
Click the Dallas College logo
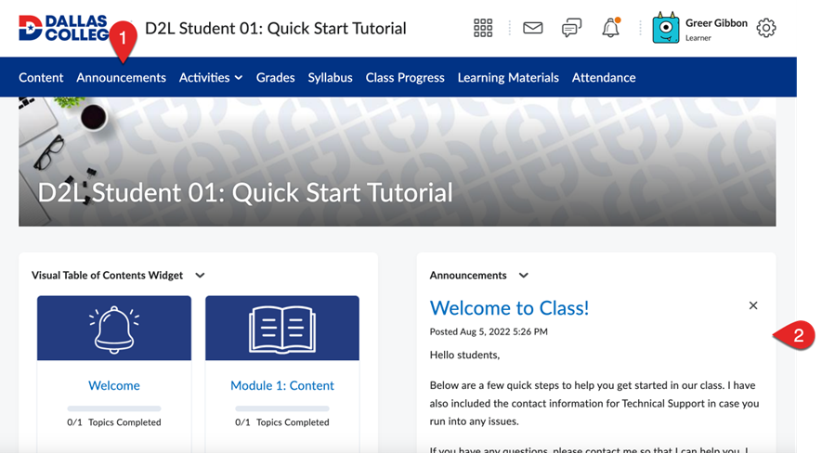point(63,28)
